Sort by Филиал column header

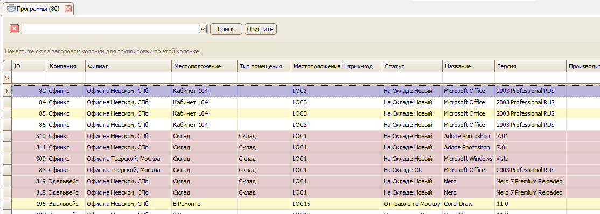(x=128, y=66)
